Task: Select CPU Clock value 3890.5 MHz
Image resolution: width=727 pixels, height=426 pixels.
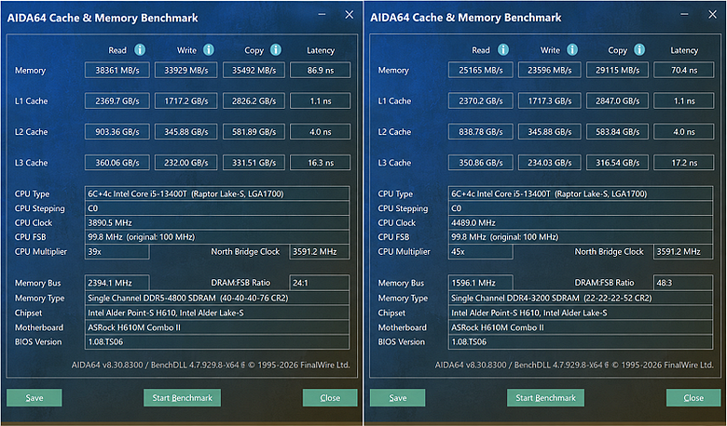Action: pos(217,222)
